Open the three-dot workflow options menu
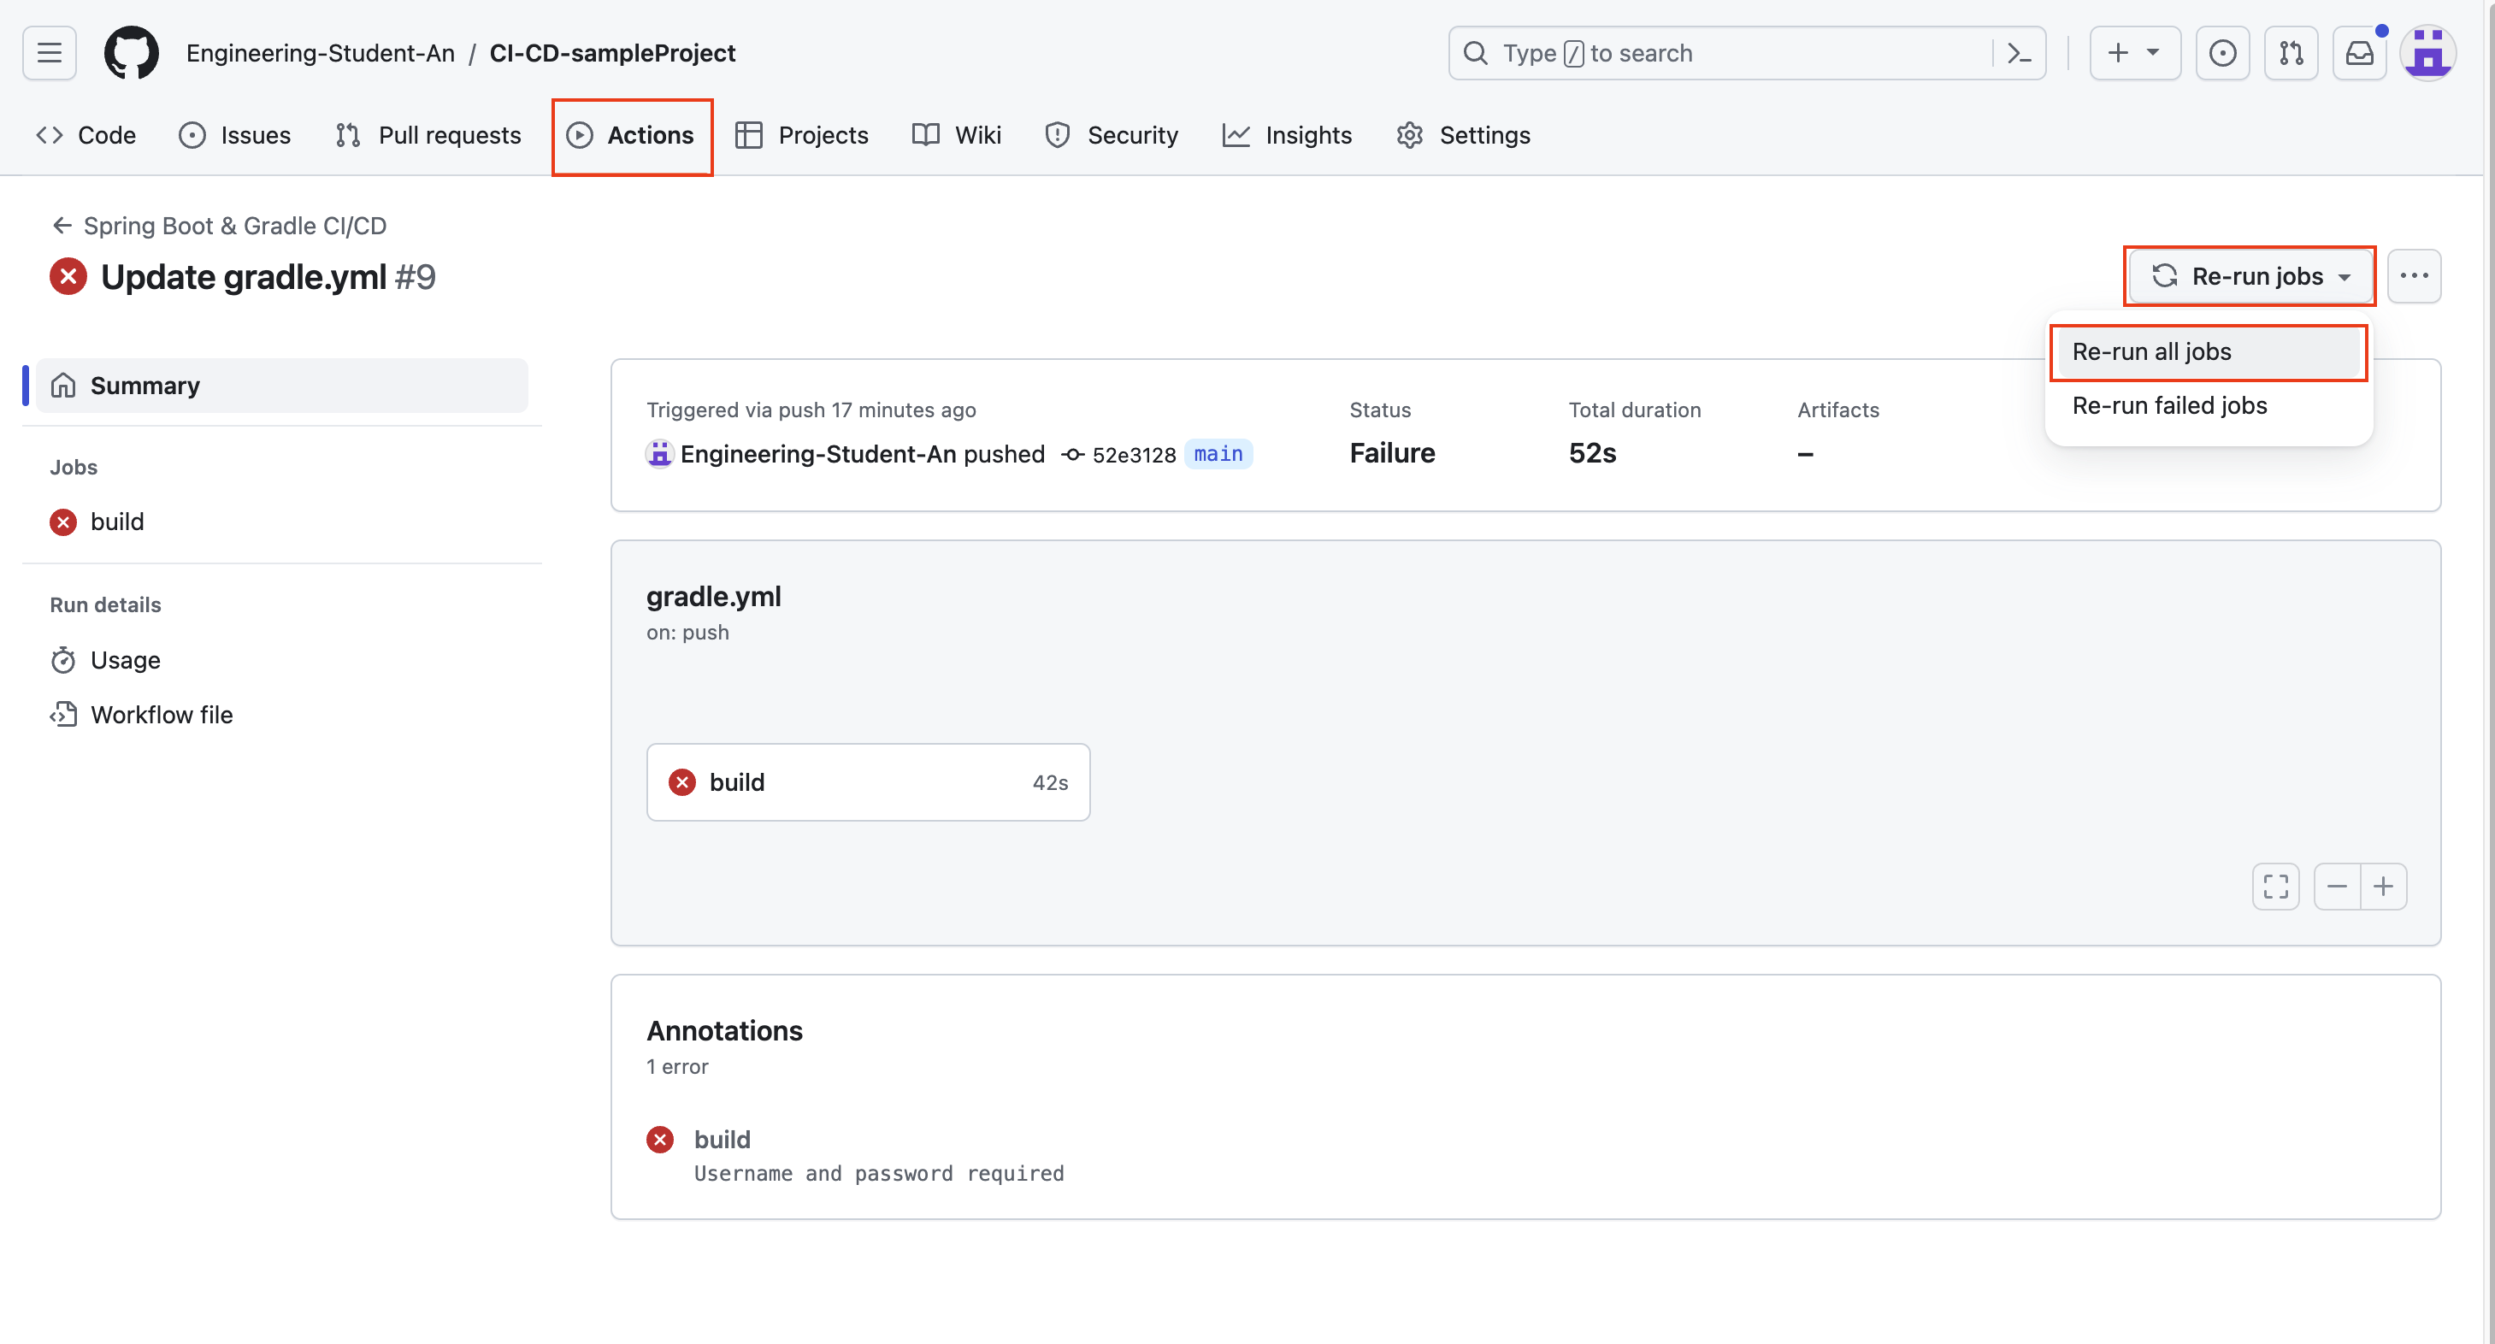The image size is (2495, 1344). 2414,276
